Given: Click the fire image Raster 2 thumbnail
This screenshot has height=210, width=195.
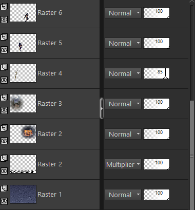Looking at the screenshot, I should click(23, 133).
